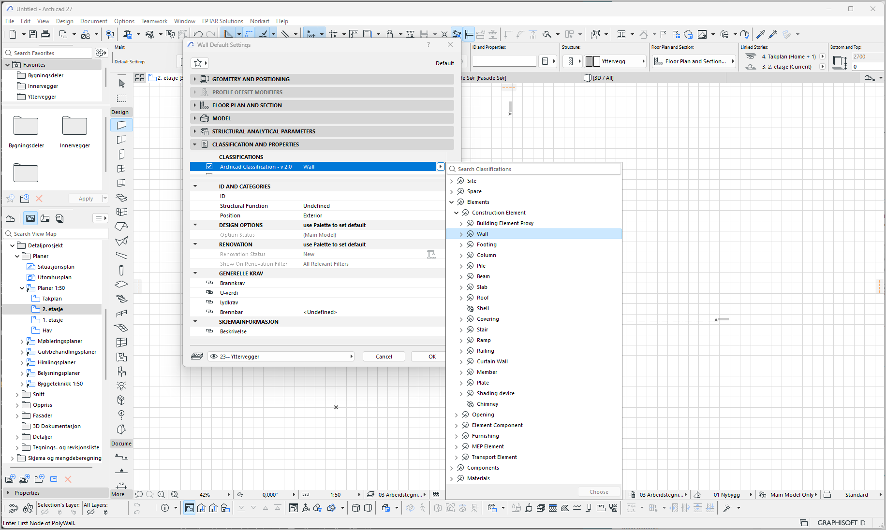Screen dimensions: 886x530
Task: Click the Save icon in toolbar
Action: click(x=33, y=34)
